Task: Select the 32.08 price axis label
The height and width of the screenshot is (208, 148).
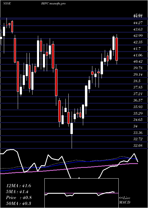Action: (x=138, y=146)
